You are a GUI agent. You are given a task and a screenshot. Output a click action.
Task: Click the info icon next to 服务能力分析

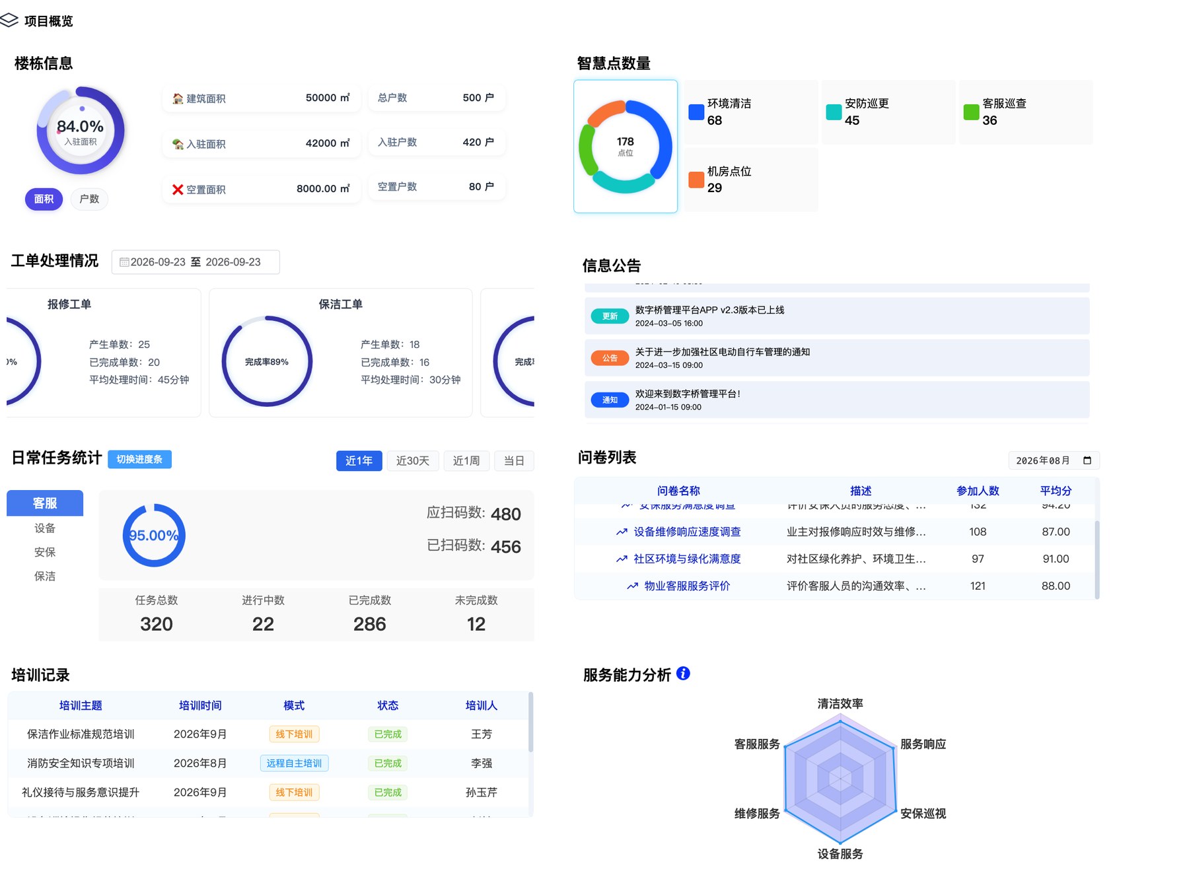point(684,673)
